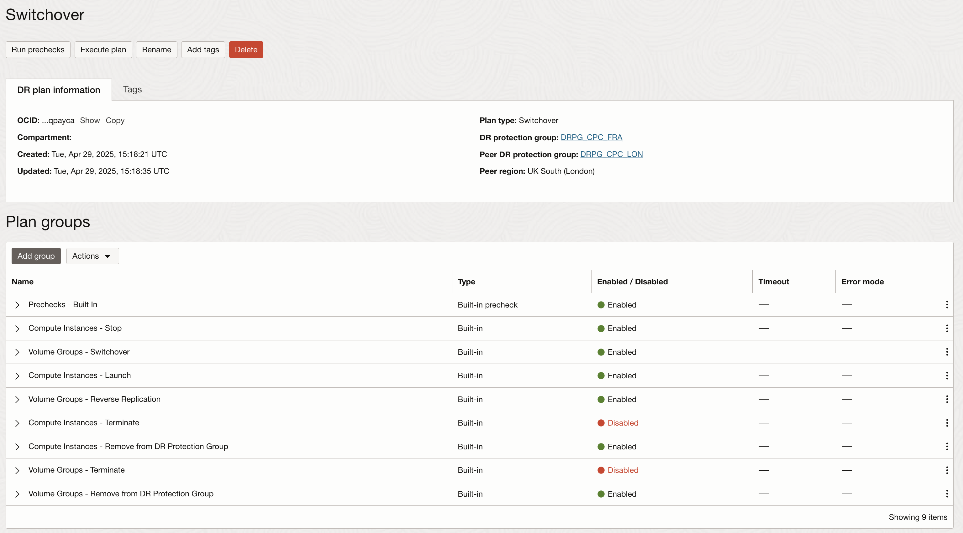Open the kebab menu for Compute Instances - Remove from DR Protection Group
The image size is (963, 533).
(947, 446)
